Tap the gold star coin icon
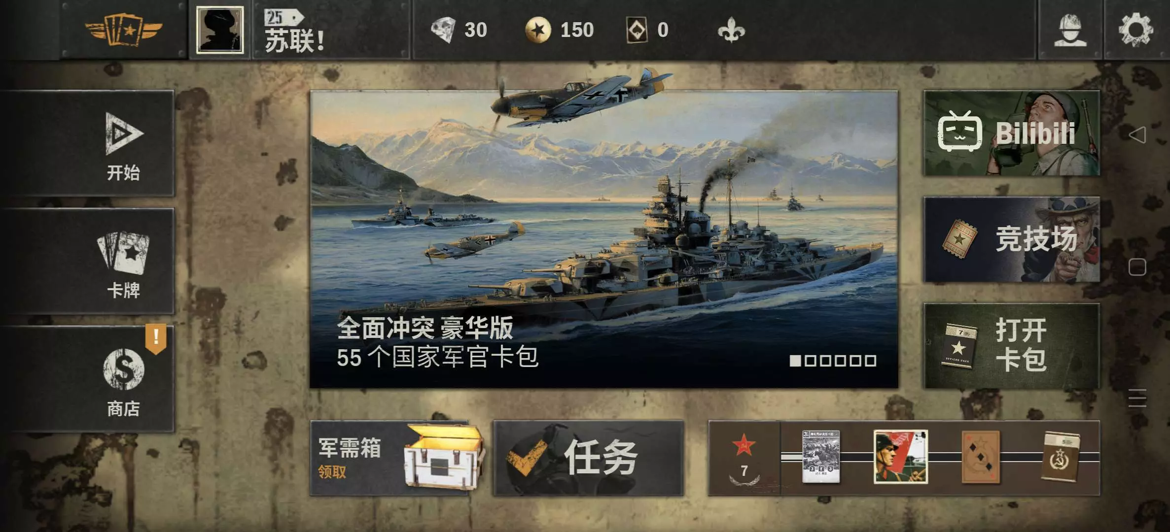1170x532 pixels. [538, 30]
